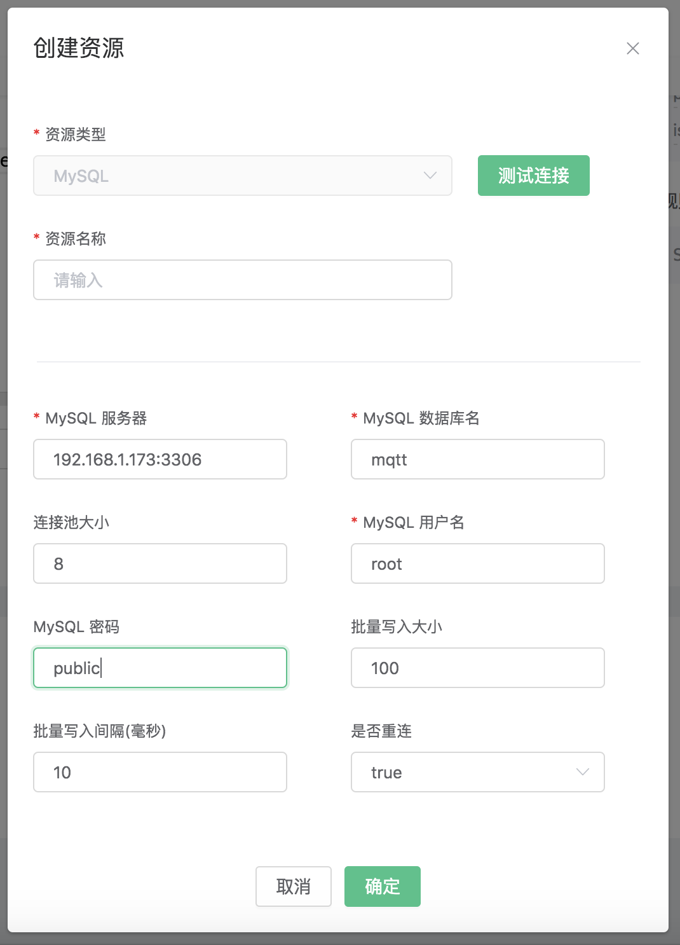The image size is (680, 945).
Task: Click the MySQL 服务器 field label
Action: (x=96, y=418)
